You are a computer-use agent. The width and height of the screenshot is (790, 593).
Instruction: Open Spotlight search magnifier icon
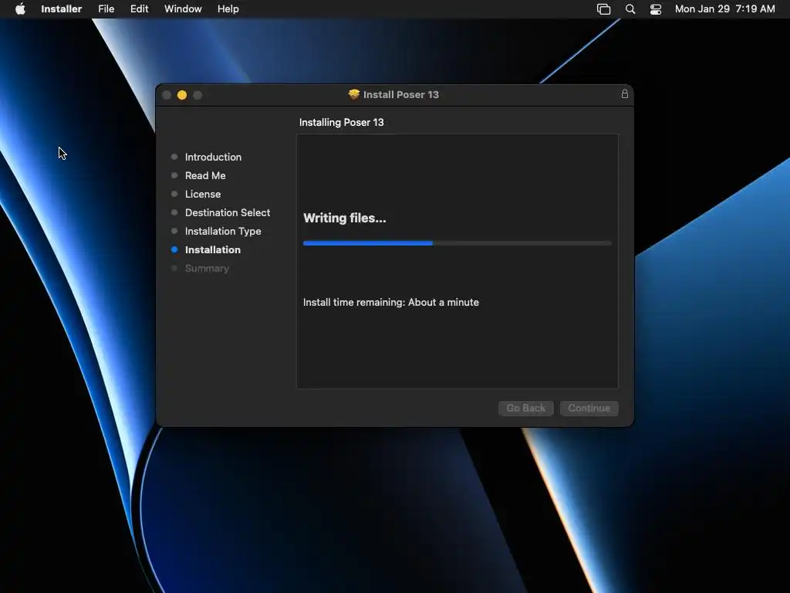630,9
